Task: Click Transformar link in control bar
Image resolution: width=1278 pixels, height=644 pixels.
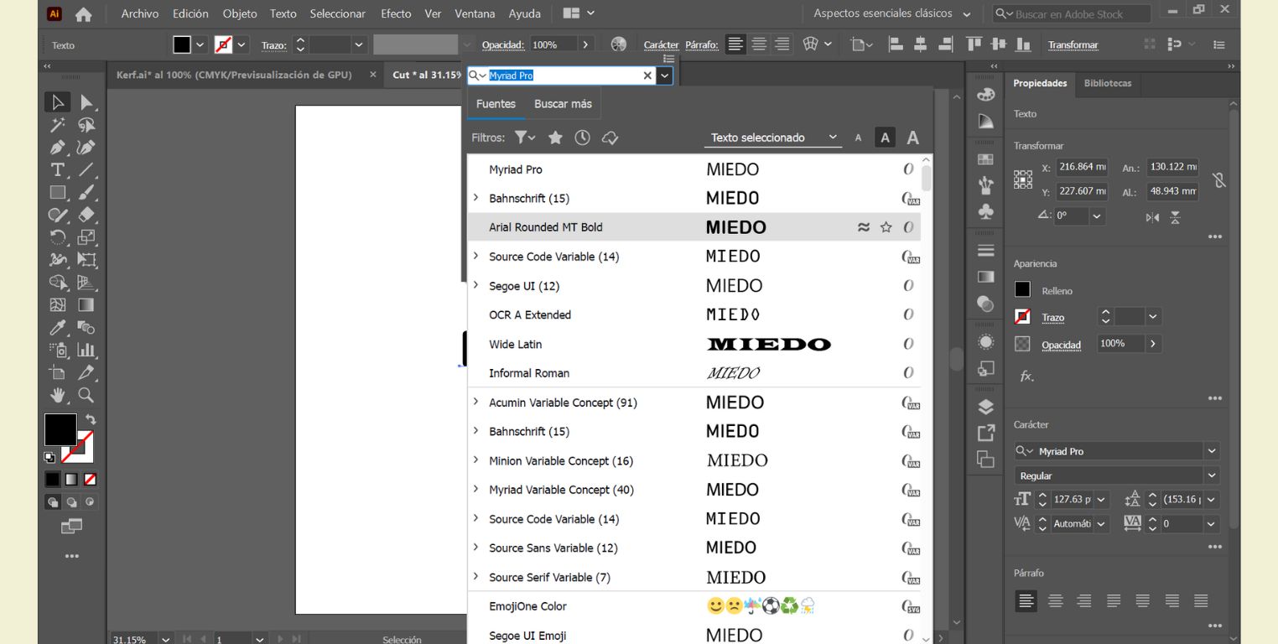Action: click(x=1073, y=44)
